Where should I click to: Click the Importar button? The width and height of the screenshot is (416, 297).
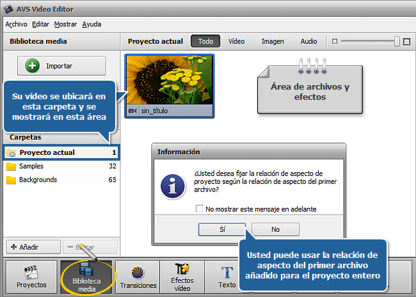point(61,66)
